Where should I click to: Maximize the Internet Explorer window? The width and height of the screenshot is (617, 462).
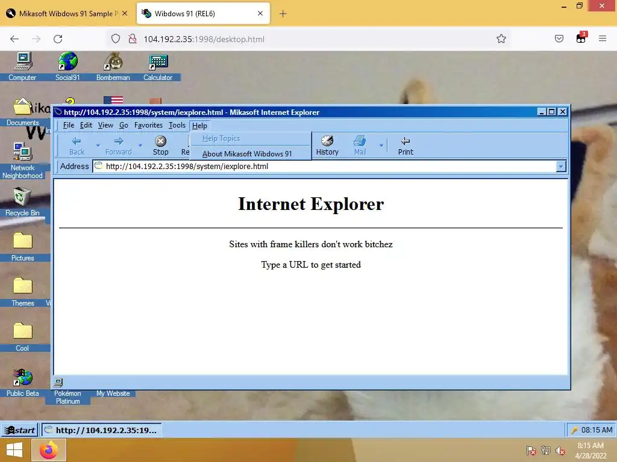[552, 112]
